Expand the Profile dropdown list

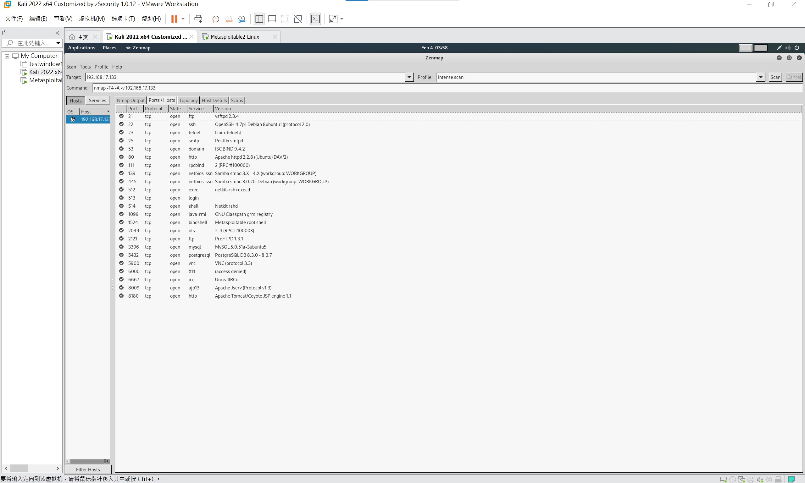(760, 77)
